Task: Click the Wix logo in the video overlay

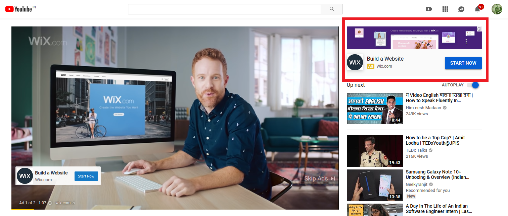Action: coord(25,176)
